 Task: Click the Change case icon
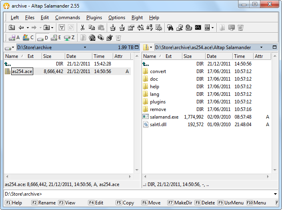coord(150,28)
